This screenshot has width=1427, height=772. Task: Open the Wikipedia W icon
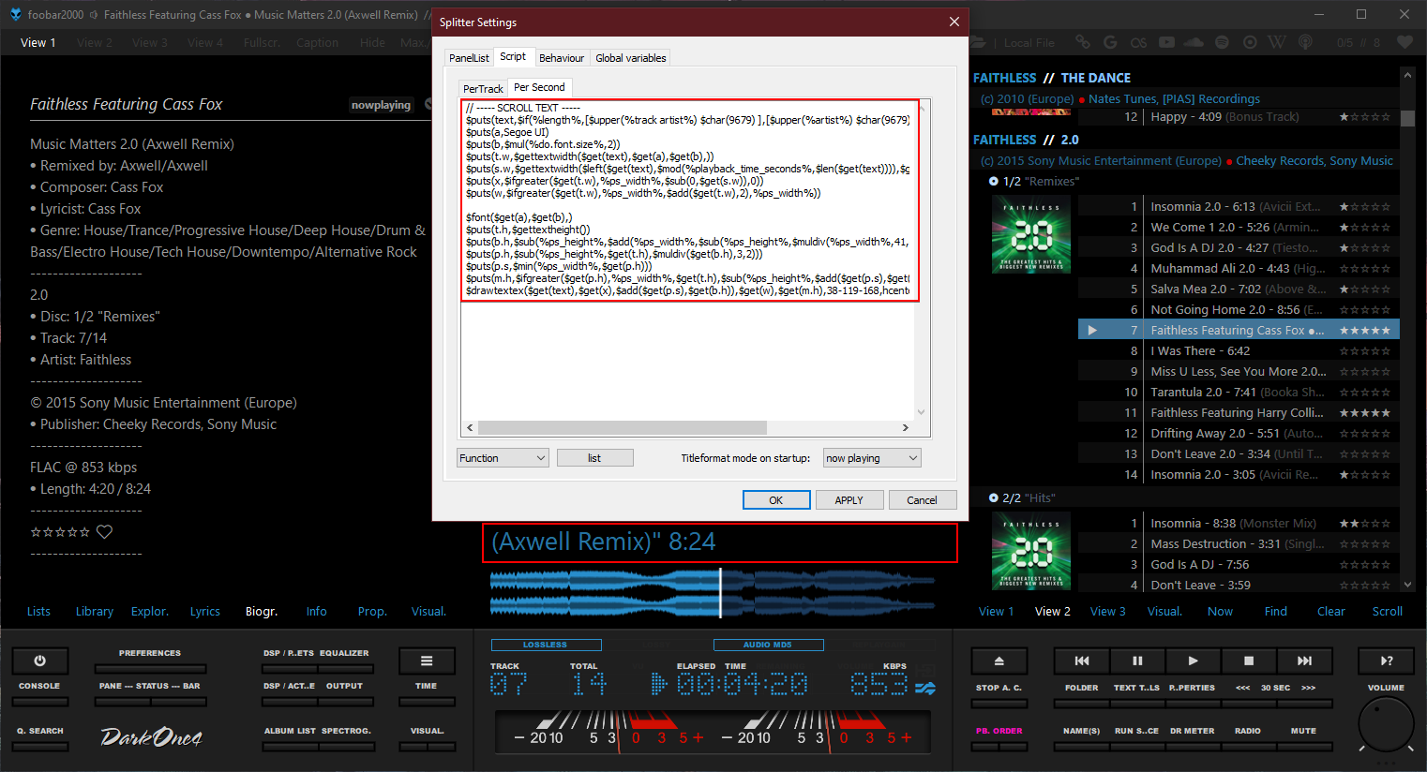1277,42
